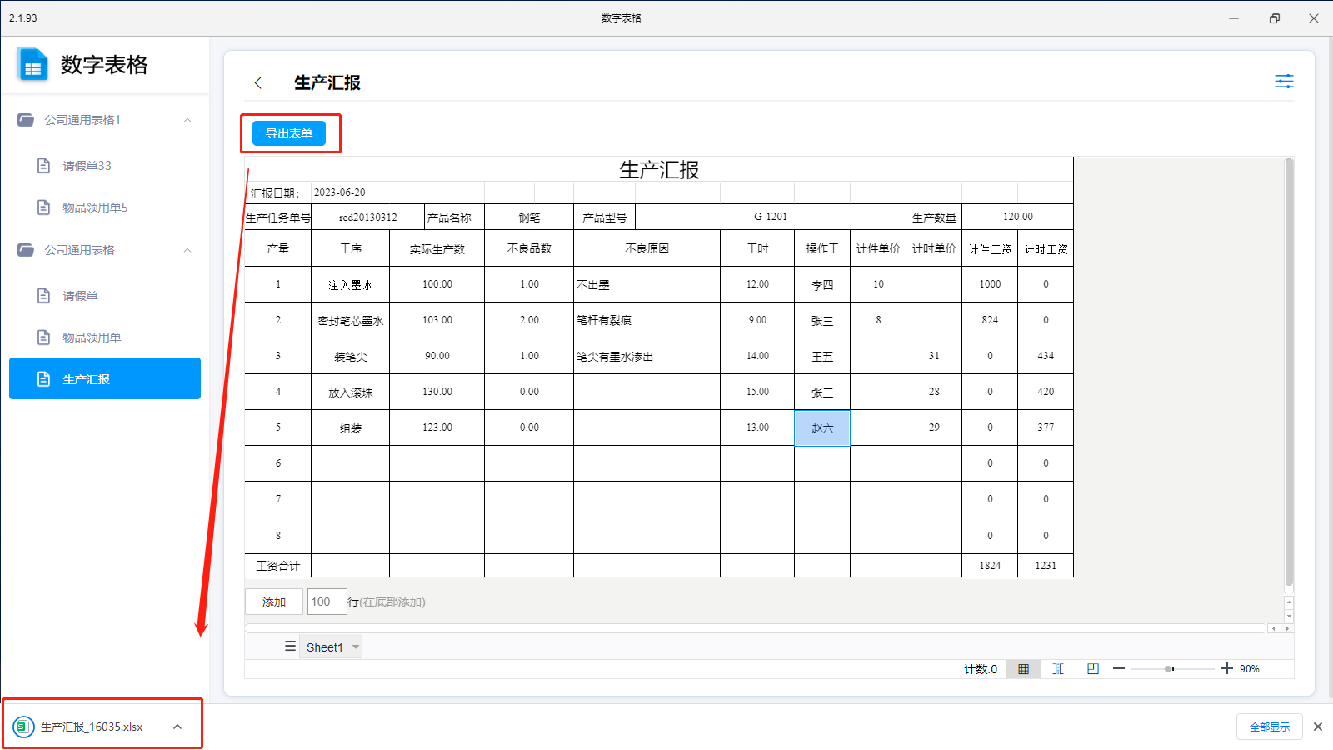Open the filter settings icon at top right
This screenshot has height=750, width=1333.
tap(1284, 82)
